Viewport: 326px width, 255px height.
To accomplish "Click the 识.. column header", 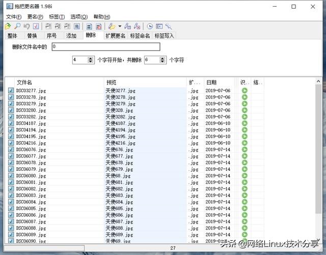I will (x=244, y=83).
